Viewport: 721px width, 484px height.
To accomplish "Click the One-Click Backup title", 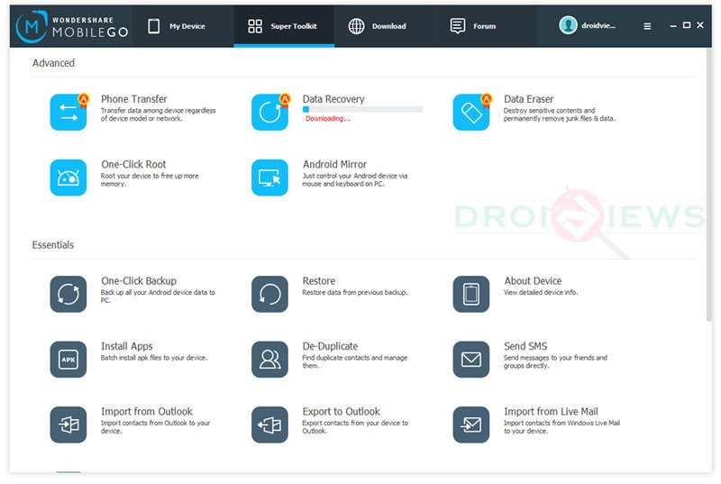I will coord(139,281).
